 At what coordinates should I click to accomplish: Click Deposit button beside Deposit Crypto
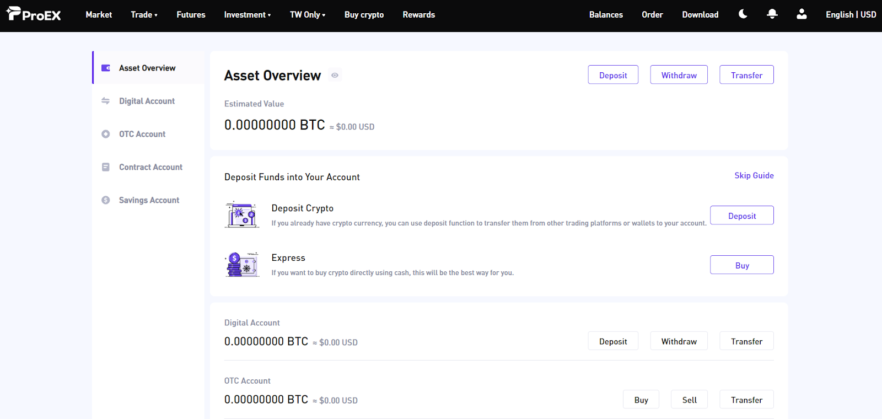(x=742, y=216)
